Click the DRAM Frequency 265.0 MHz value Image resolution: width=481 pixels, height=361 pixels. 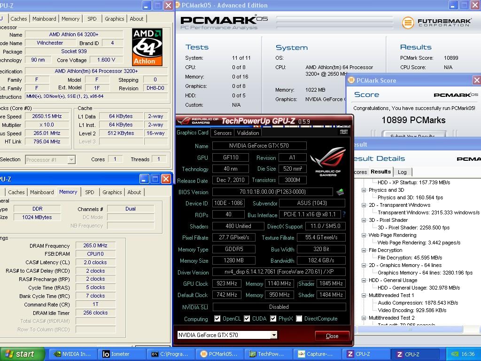coord(95,245)
